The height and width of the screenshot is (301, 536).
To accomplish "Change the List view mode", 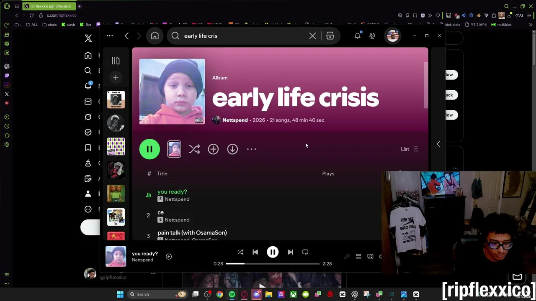I will [x=409, y=149].
